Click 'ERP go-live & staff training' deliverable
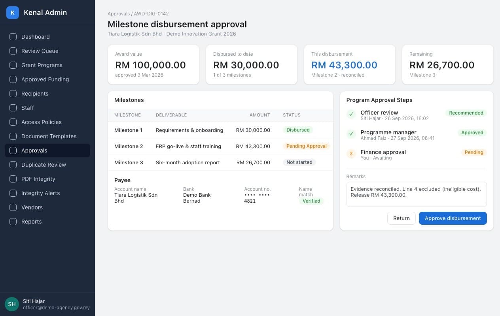500x316 pixels. [188, 146]
